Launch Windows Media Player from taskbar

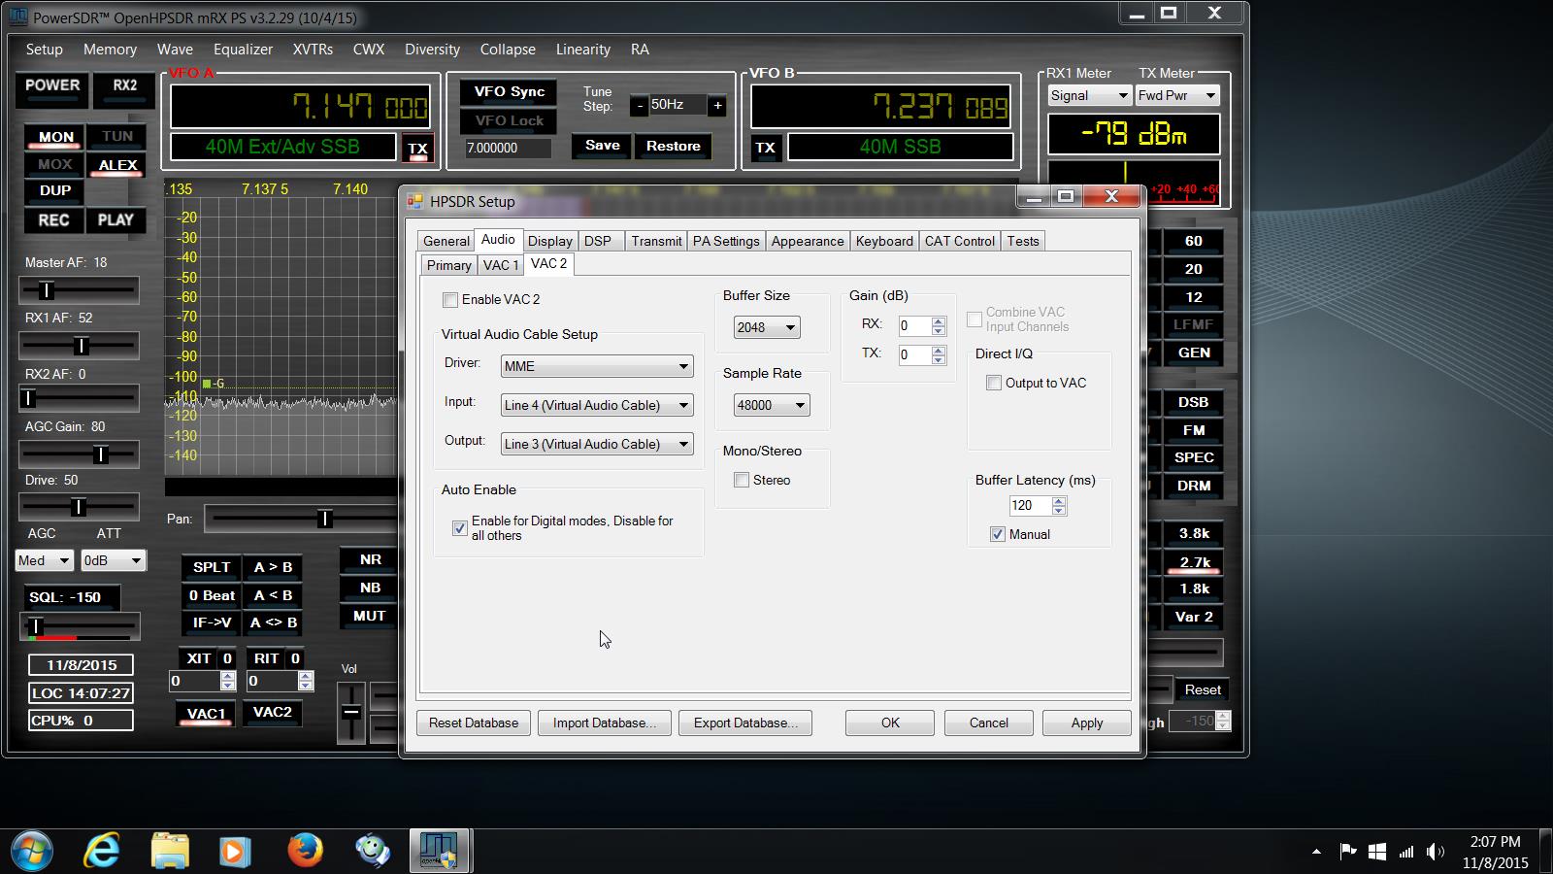(x=234, y=851)
